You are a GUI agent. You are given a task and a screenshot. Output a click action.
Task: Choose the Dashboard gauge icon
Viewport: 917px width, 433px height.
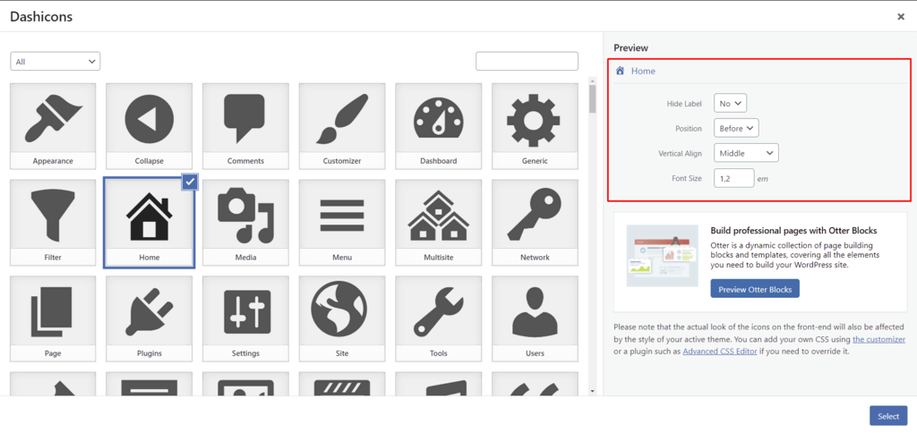point(439,125)
